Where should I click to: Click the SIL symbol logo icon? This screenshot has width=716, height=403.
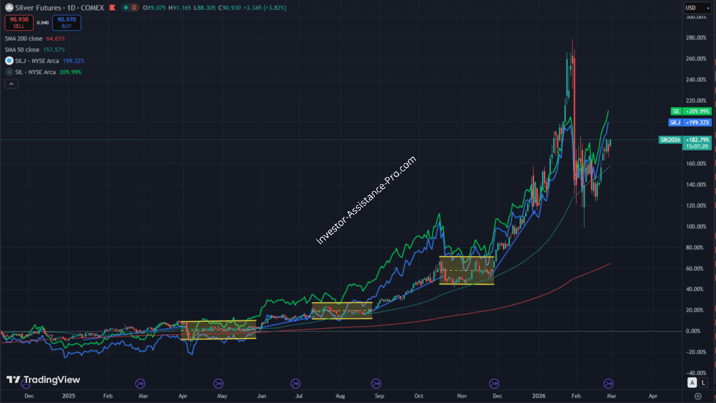point(8,72)
